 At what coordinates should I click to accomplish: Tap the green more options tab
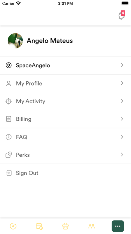(x=118, y=226)
